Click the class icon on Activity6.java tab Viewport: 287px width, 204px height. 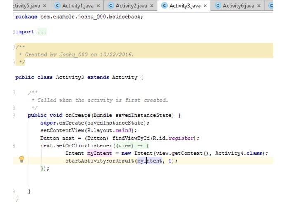[218, 6]
